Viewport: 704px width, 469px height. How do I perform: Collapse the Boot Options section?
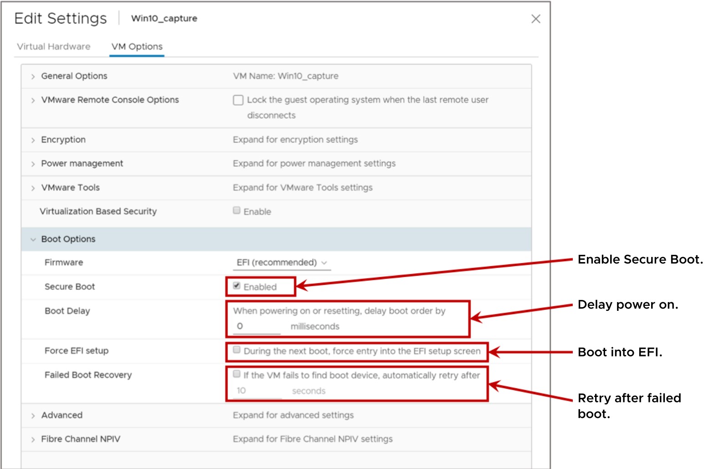click(33, 239)
